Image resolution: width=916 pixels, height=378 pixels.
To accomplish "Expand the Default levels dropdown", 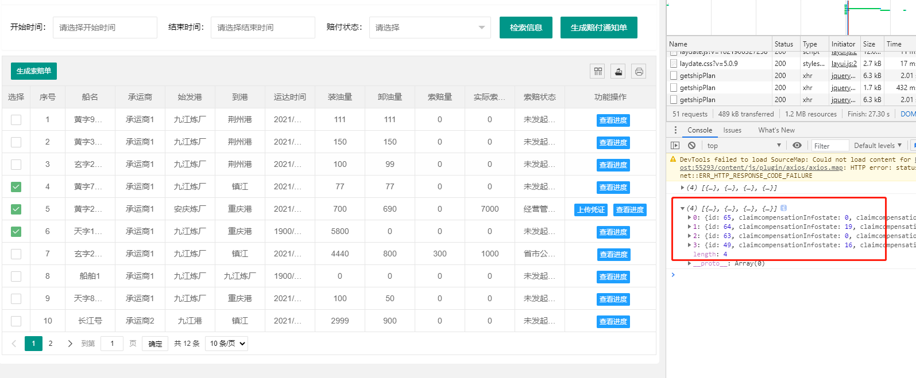I will tap(878, 146).
